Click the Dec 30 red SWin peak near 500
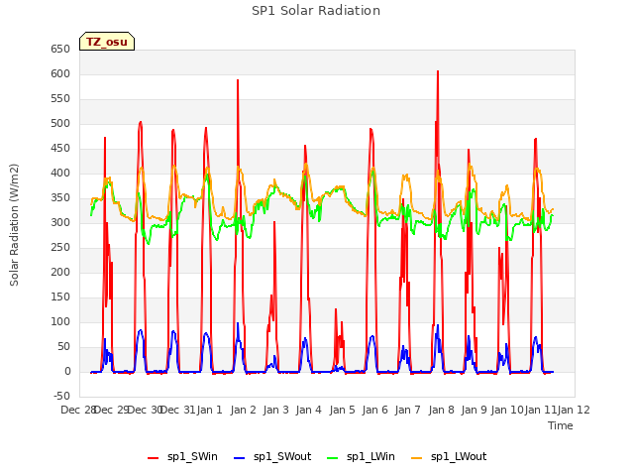This screenshot has height=476, width=634. tap(141, 122)
